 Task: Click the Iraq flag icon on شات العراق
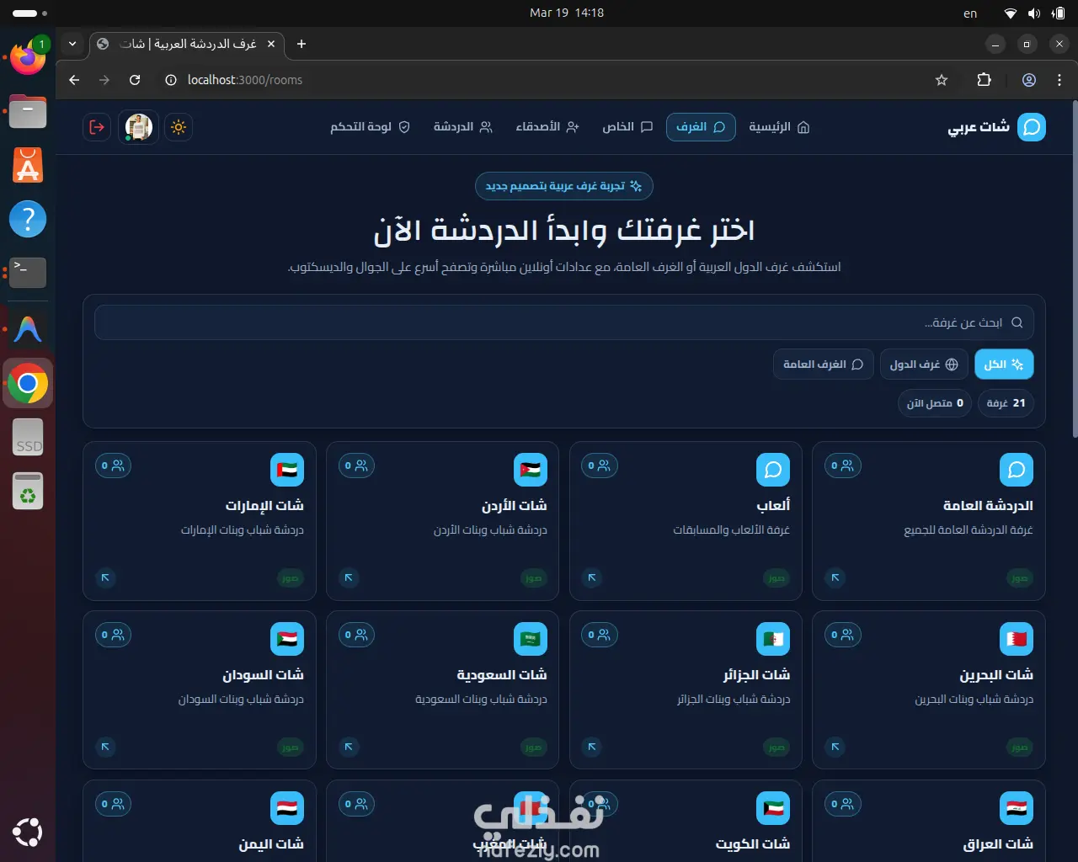click(x=1017, y=808)
